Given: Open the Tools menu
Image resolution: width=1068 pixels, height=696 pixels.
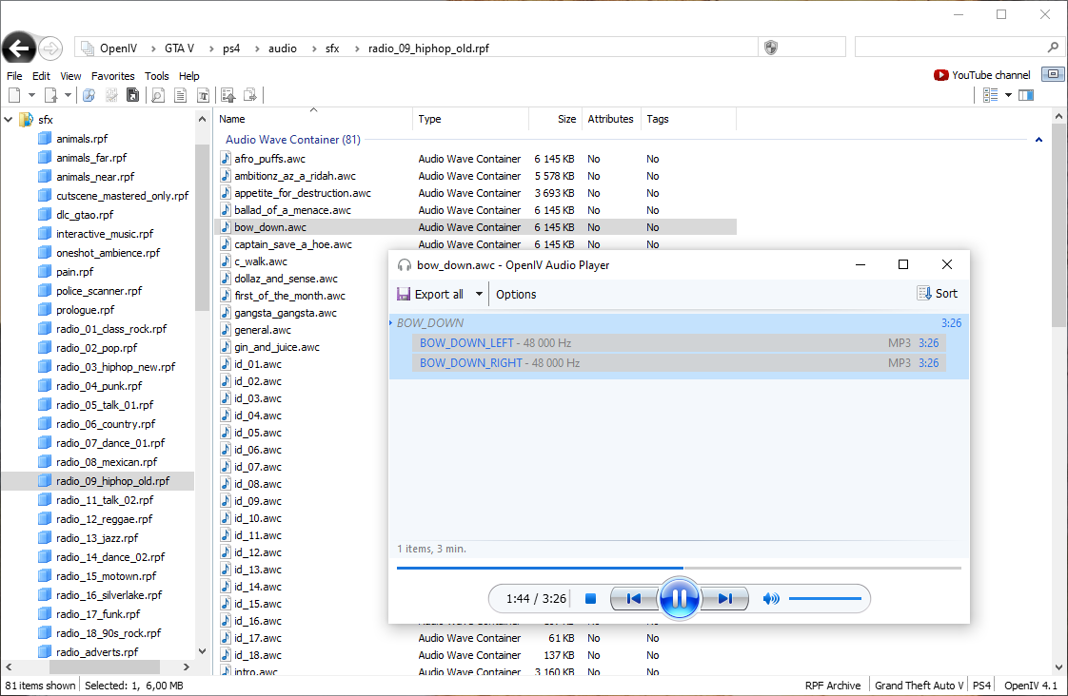Looking at the screenshot, I should [x=157, y=76].
